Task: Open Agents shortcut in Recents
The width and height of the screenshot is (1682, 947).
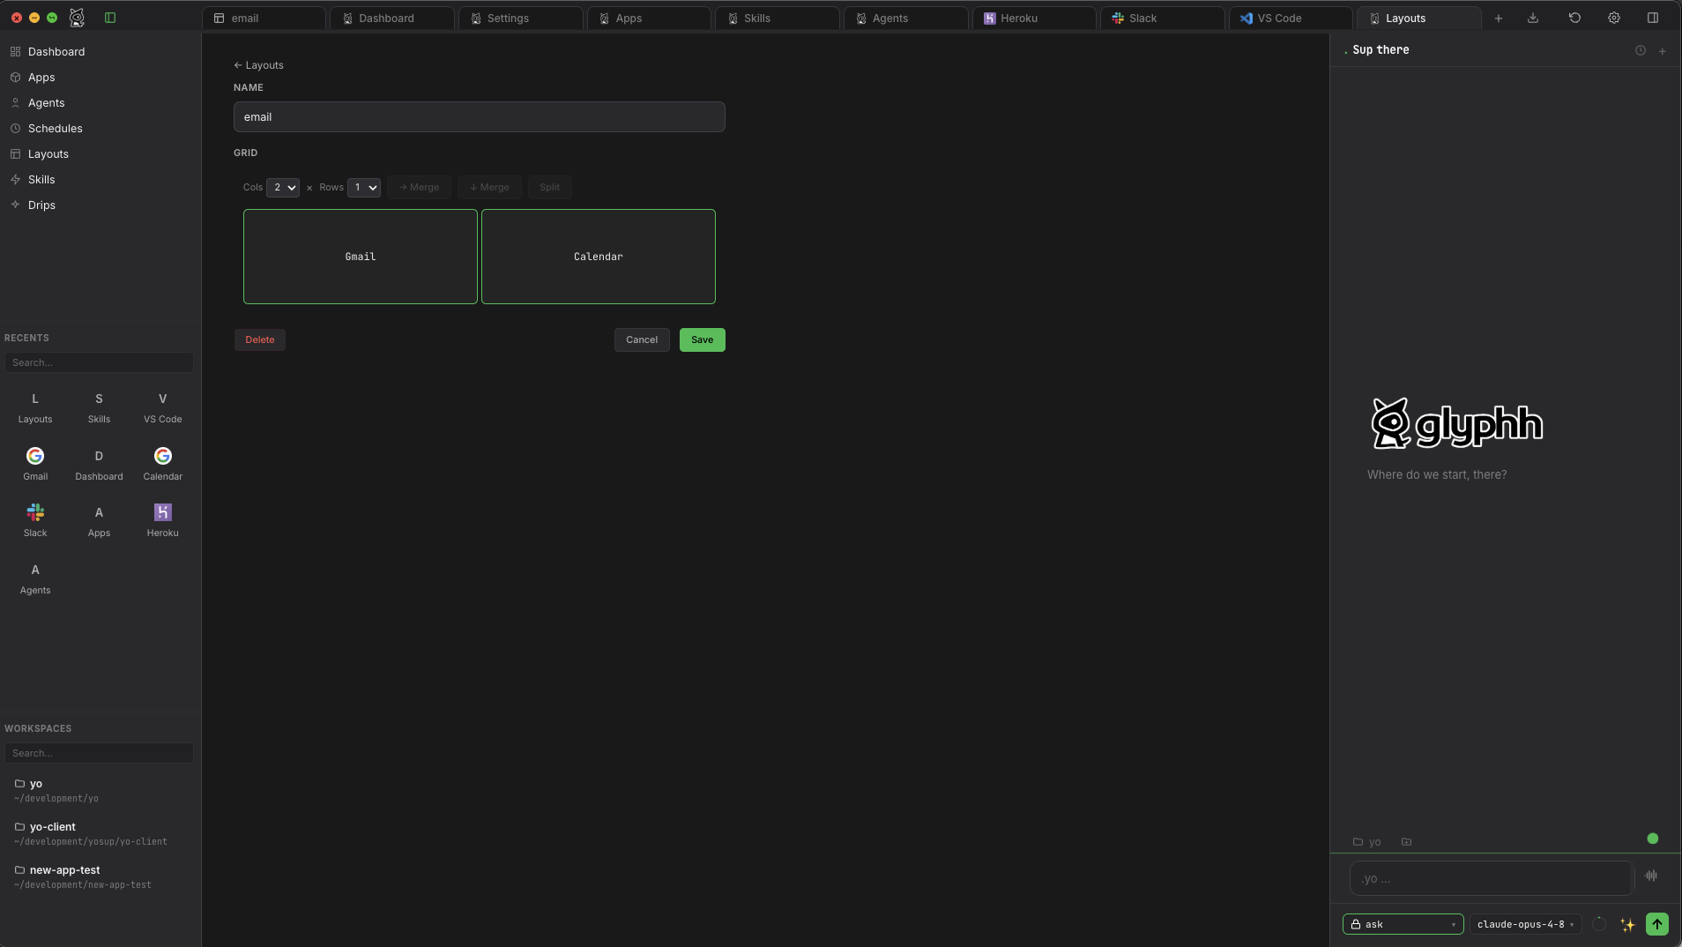Action: point(35,578)
